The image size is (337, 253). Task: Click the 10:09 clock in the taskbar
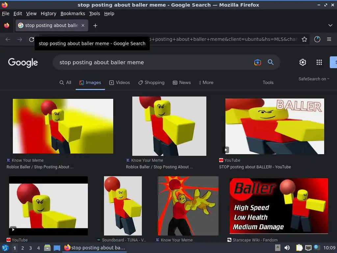point(329,248)
